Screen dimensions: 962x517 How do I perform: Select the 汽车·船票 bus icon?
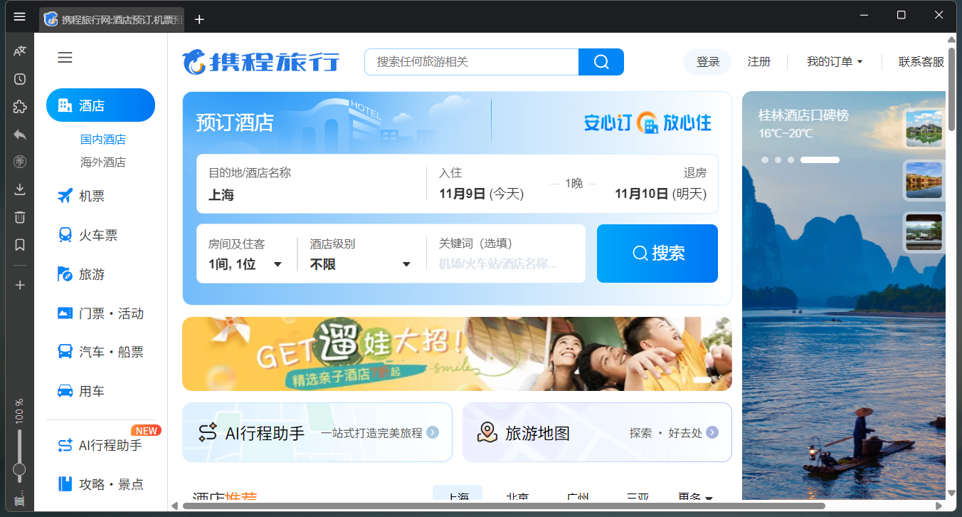pos(65,352)
